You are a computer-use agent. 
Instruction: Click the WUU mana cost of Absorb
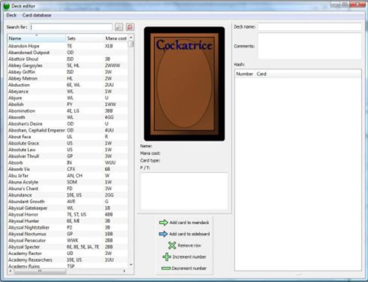(110, 163)
